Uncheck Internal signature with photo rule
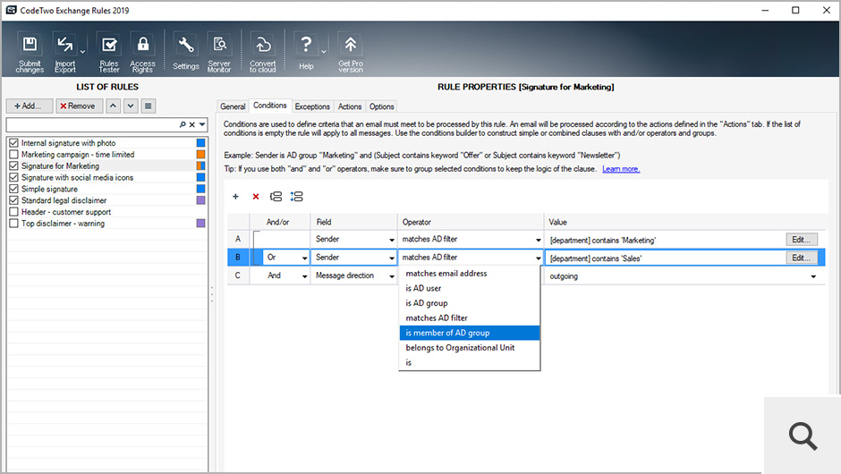Viewport: 841px width, 474px height. tap(14, 143)
